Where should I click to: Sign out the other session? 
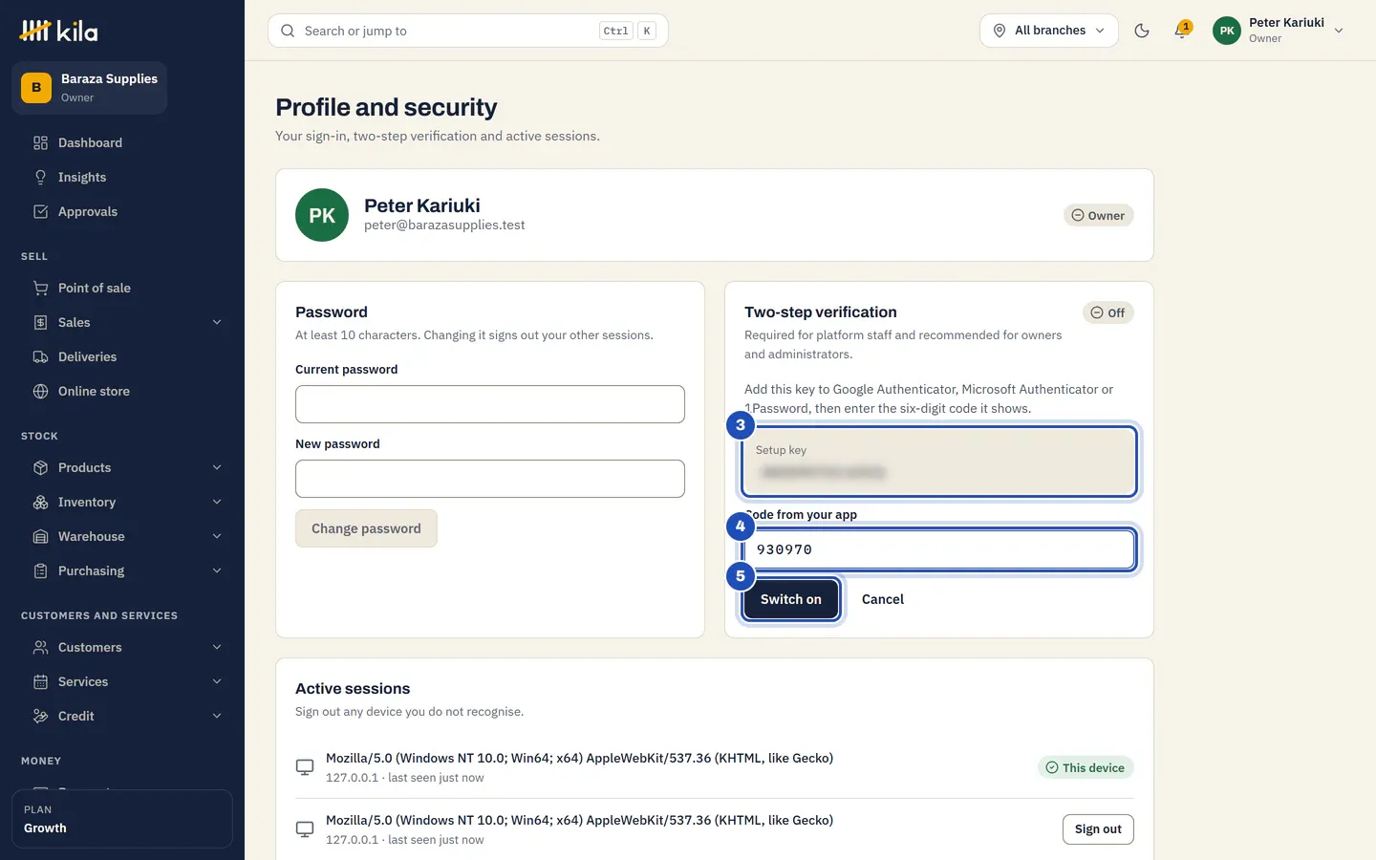(x=1098, y=829)
